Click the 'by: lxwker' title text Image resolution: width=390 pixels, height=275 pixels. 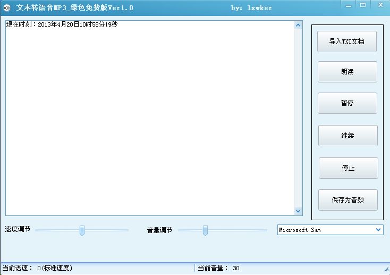[251, 8]
